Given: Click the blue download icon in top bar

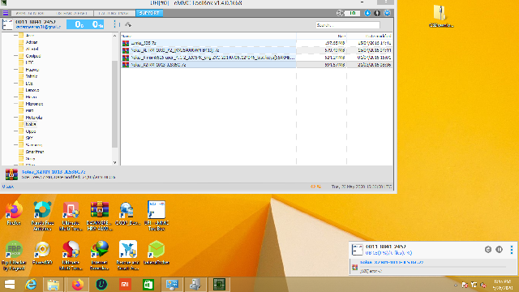Looking at the screenshot, I should pyautogui.click(x=367, y=13).
